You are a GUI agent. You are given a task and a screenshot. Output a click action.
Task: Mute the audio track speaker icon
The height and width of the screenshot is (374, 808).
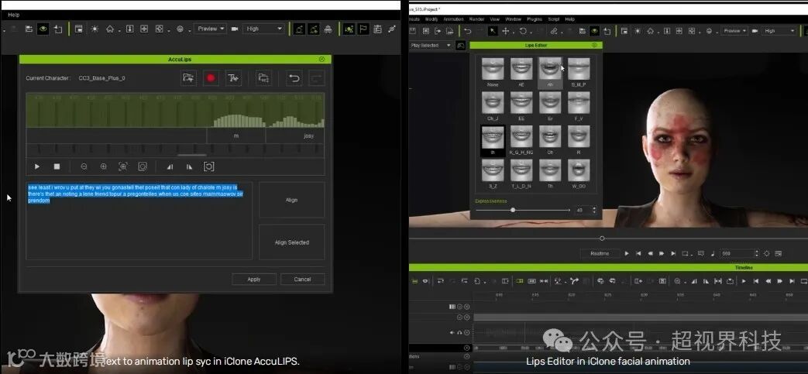(452, 333)
